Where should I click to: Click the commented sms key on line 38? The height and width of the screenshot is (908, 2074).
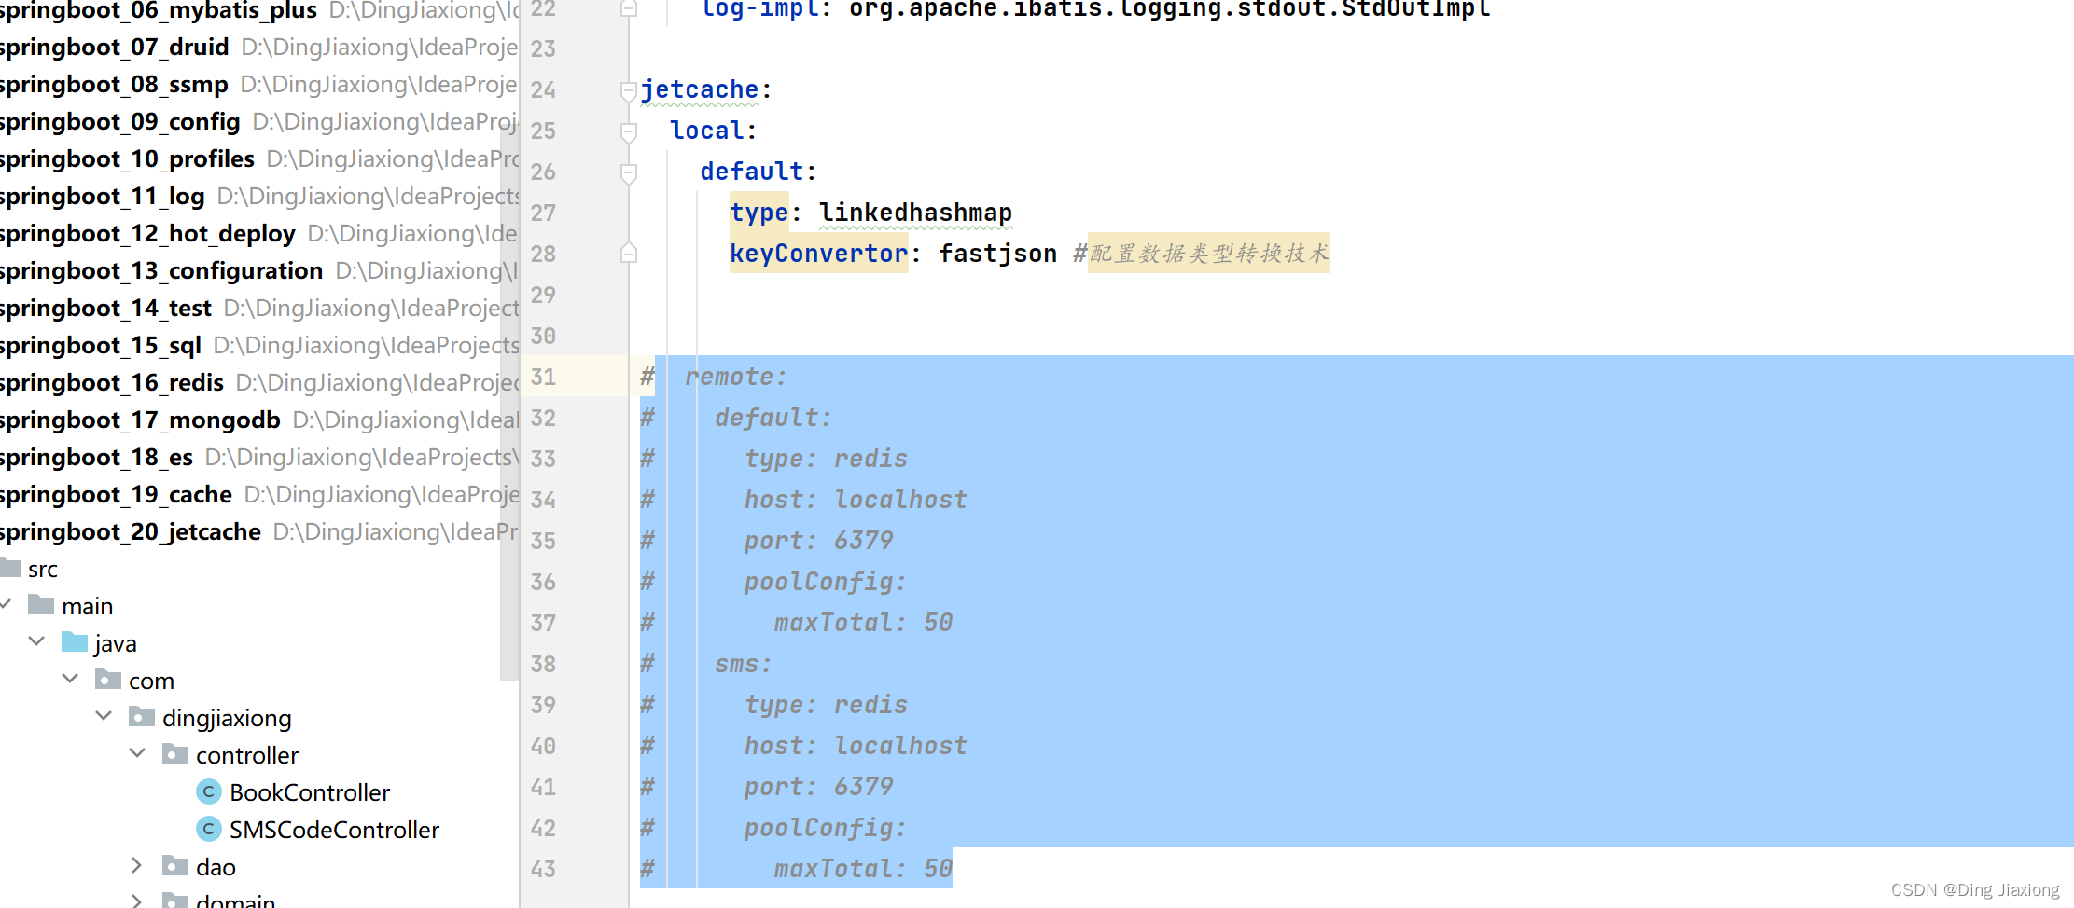[x=744, y=664]
